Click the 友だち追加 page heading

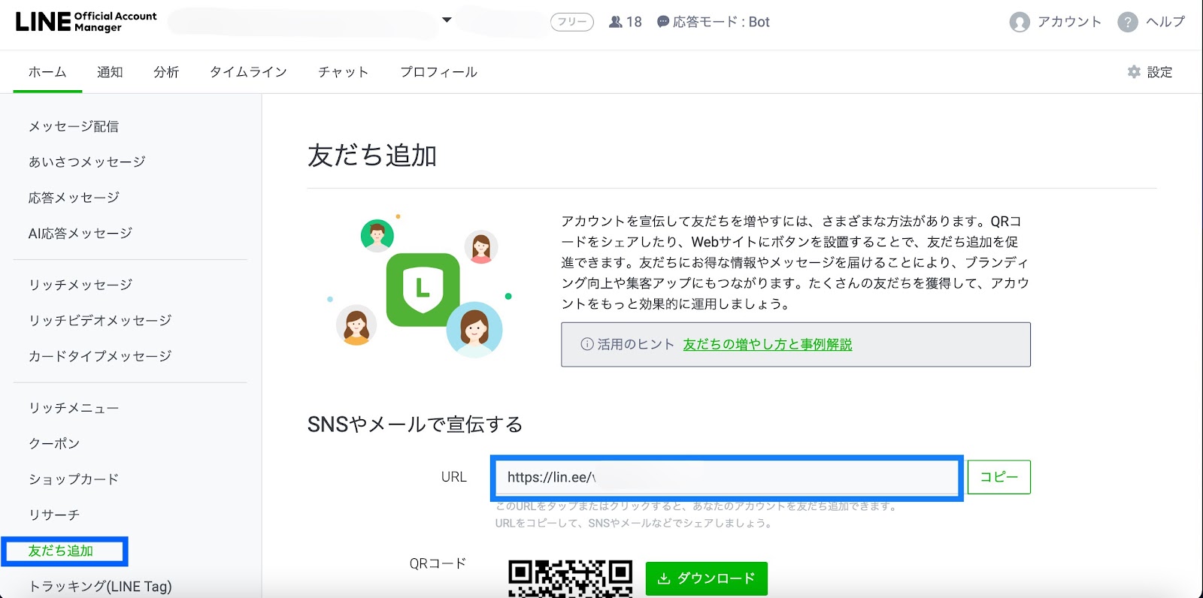372,156
